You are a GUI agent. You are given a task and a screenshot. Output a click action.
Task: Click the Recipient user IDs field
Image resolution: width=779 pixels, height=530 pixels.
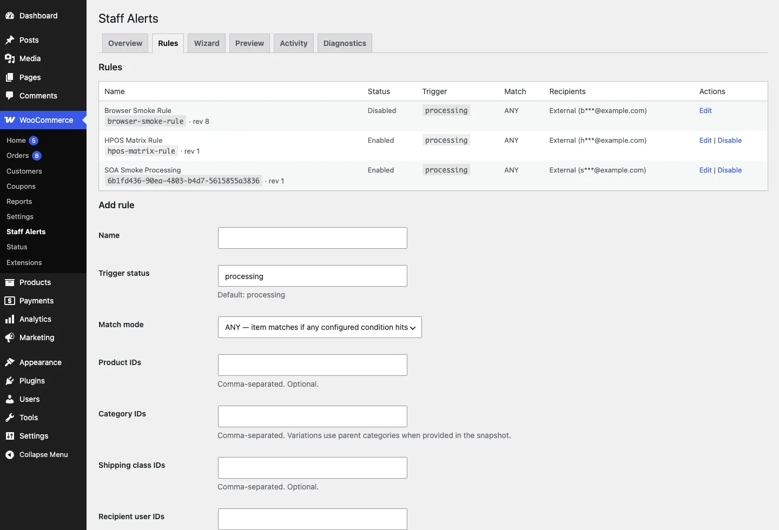(x=313, y=519)
